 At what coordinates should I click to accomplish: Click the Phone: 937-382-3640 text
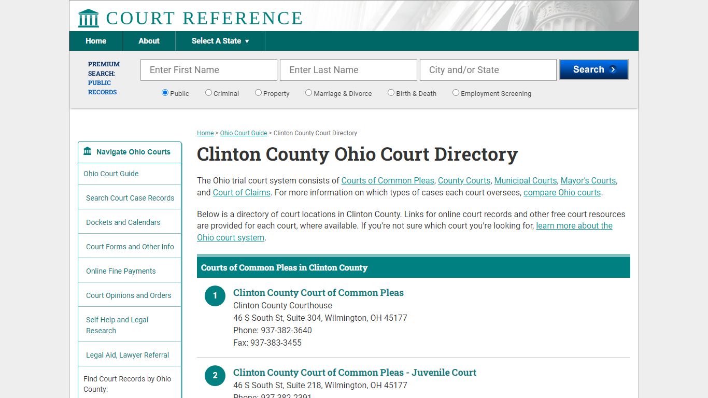click(273, 330)
